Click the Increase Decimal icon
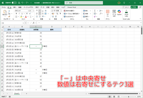 pyautogui.click(x=53, y=16)
